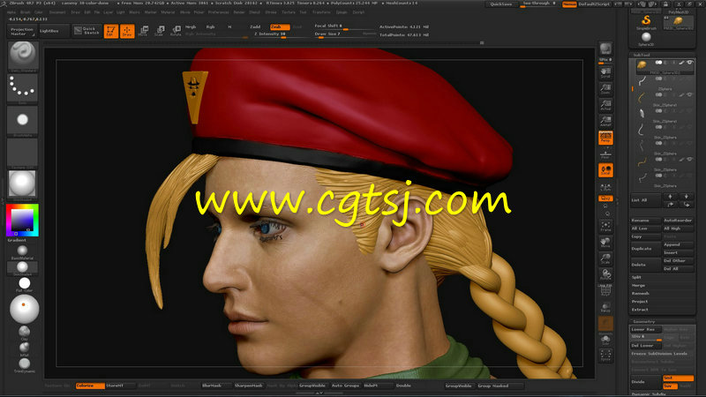Toggle Mrgb channel button
This screenshot has height=397, width=706.
[x=191, y=27]
